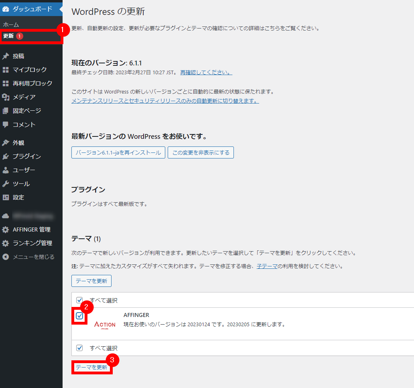Click バージョン6.1.1-jaを再インストール button
The image size is (414, 388).
coord(118,152)
